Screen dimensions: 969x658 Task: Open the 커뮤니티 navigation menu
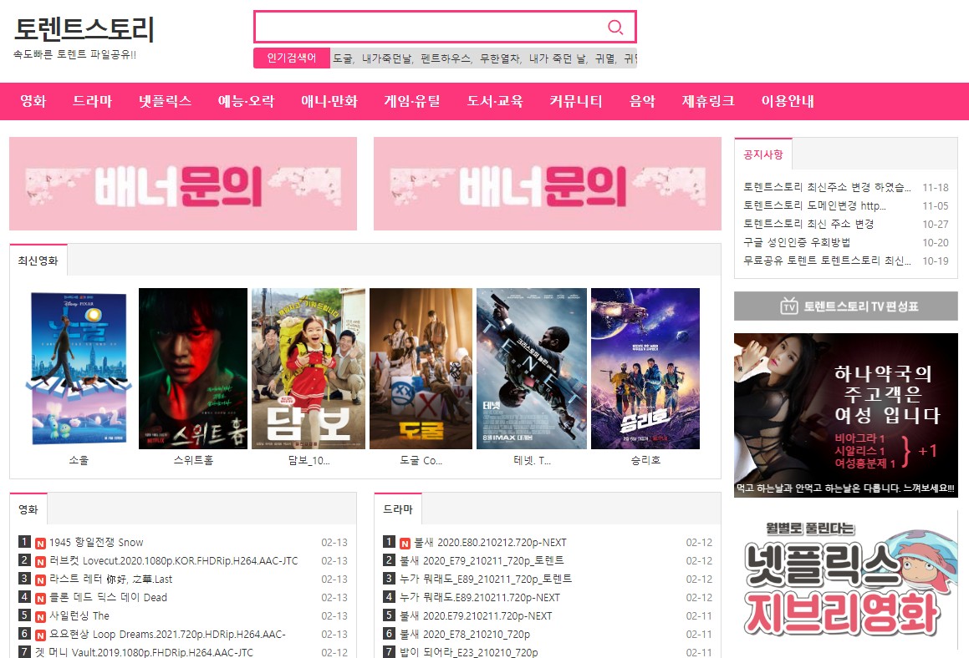click(x=575, y=101)
